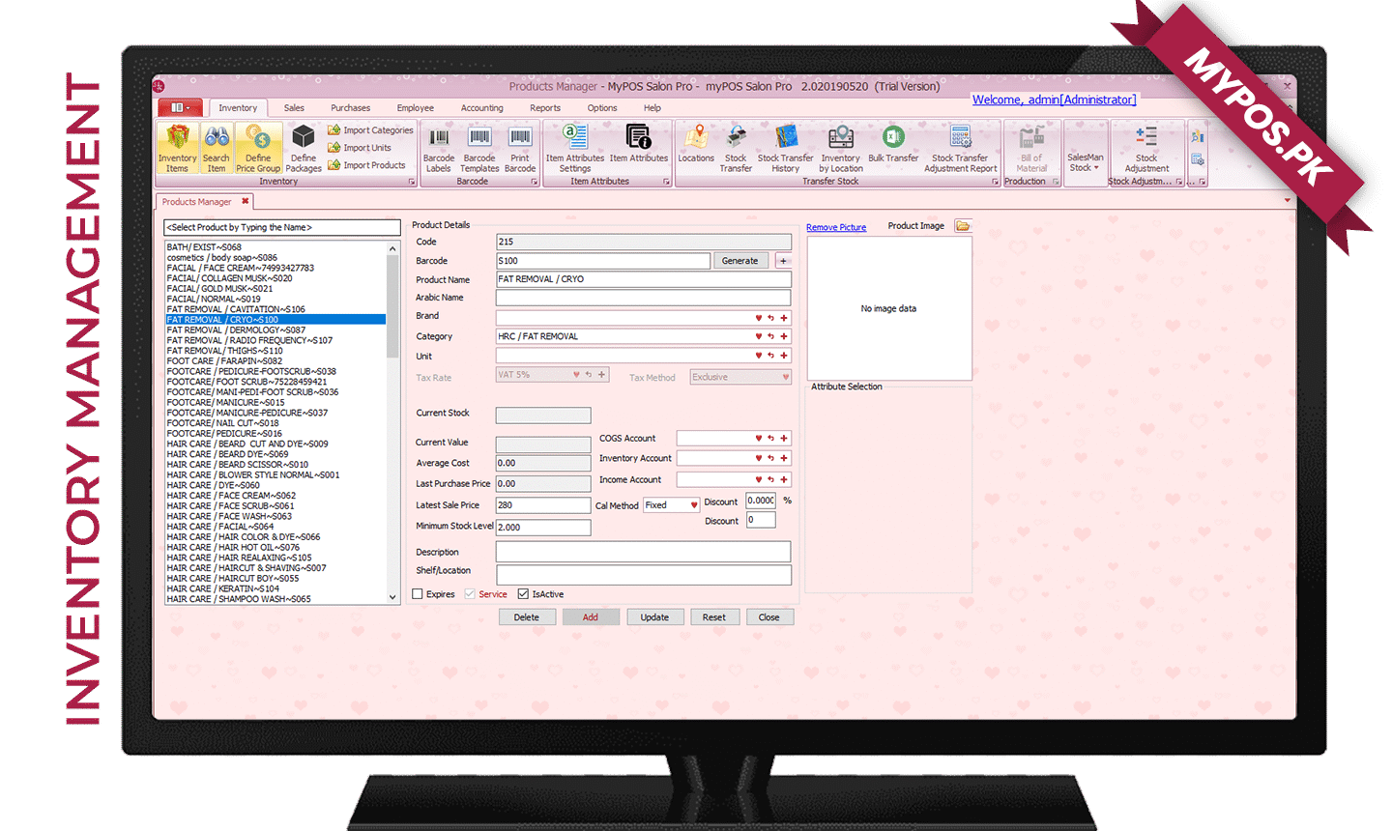Browse for product image folder icon

963,226
